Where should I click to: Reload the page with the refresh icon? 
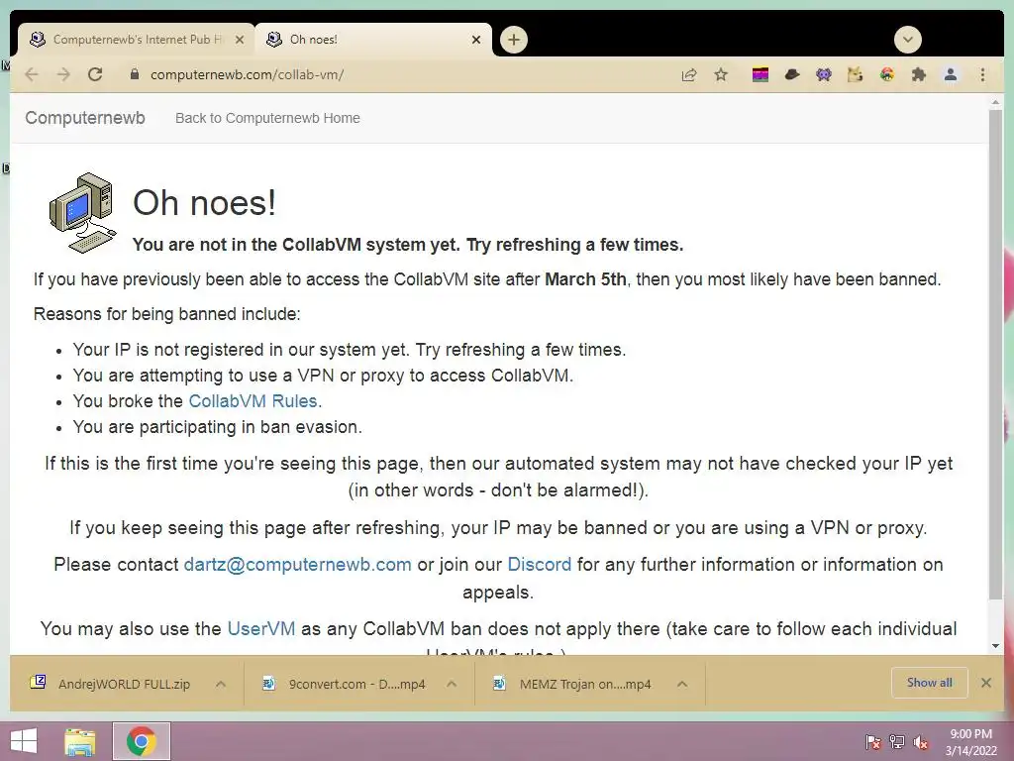95,74
